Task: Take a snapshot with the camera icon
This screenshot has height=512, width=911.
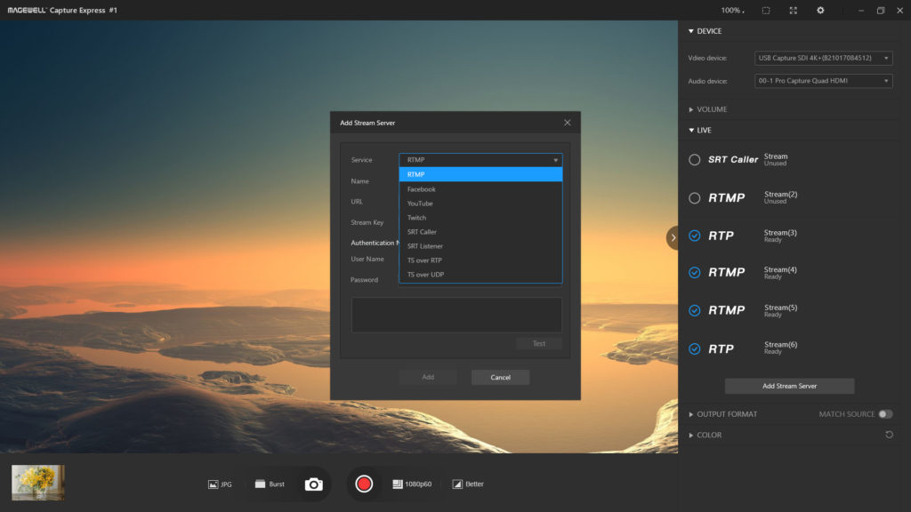Action: coord(315,484)
